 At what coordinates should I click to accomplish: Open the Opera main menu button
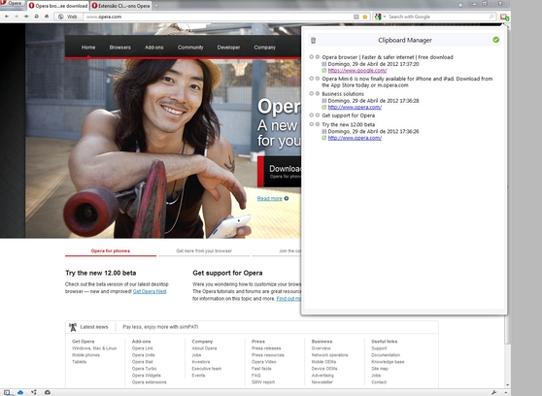coord(12,3)
